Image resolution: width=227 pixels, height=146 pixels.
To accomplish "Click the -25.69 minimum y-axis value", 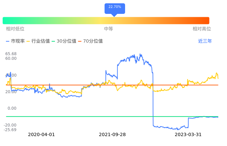I will (x=11, y=130).
